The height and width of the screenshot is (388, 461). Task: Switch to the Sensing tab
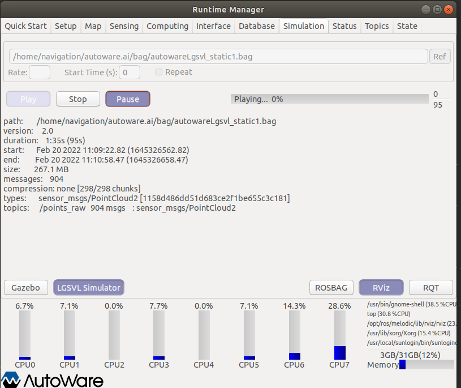(124, 26)
